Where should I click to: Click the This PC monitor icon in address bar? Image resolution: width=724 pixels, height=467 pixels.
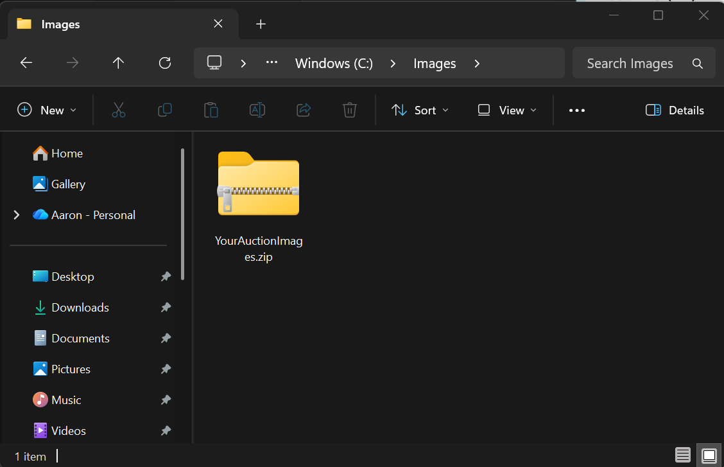pos(214,63)
